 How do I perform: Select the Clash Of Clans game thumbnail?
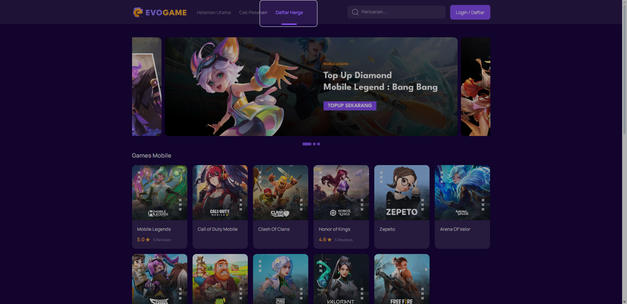click(280, 193)
